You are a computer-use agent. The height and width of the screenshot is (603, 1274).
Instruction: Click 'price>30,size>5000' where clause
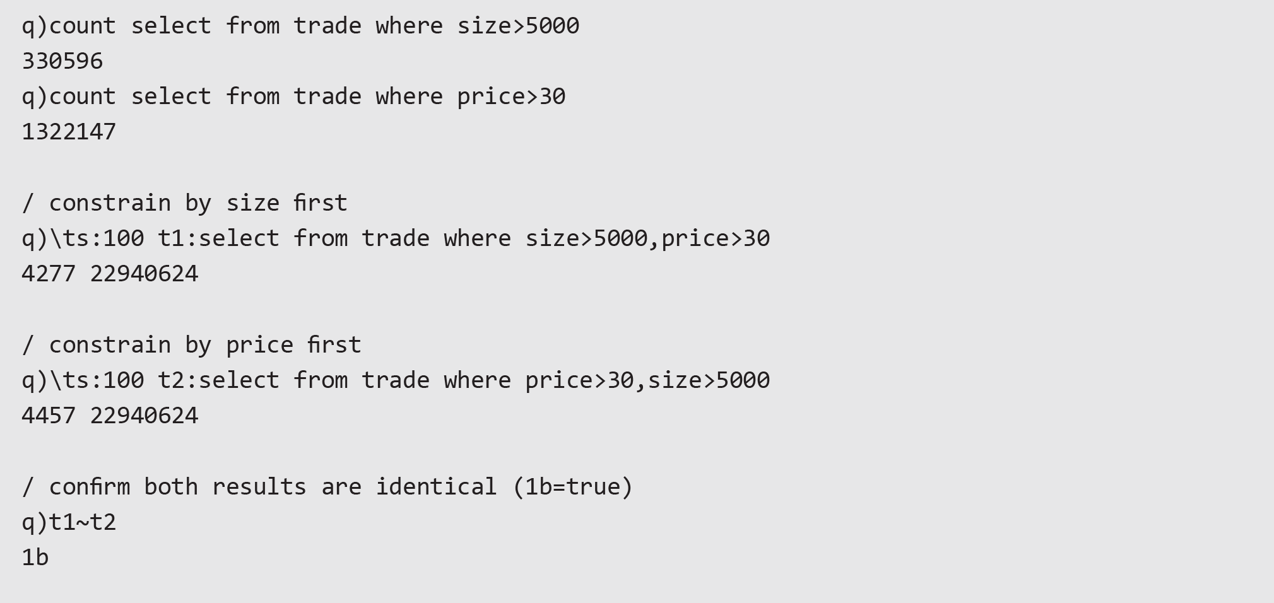pyautogui.click(x=648, y=380)
